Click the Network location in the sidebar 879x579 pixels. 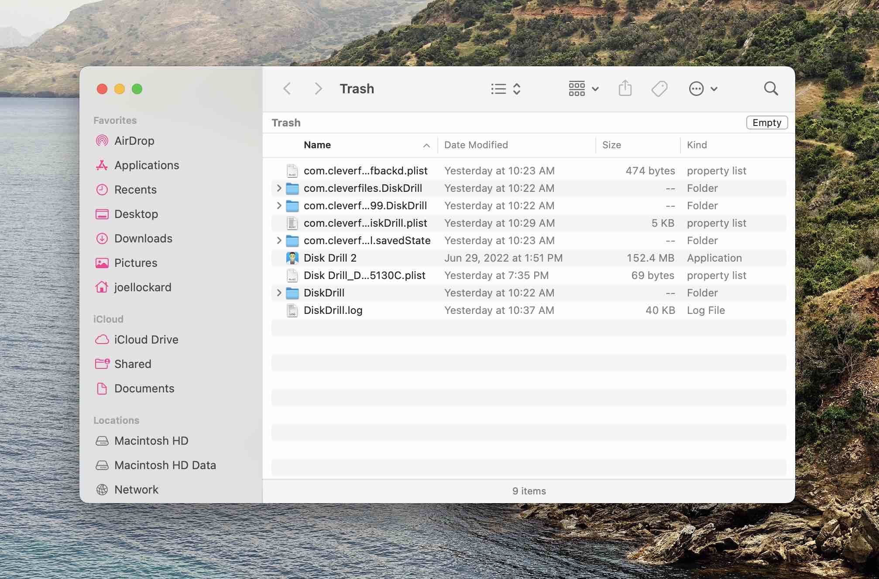pyautogui.click(x=136, y=489)
